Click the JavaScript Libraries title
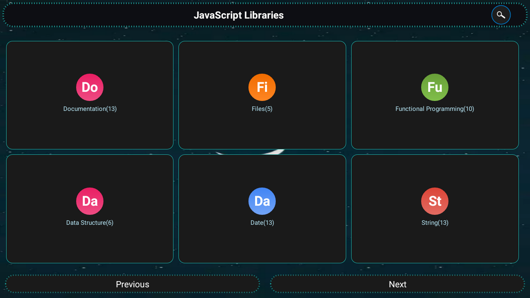530x298 pixels. pyautogui.click(x=239, y=15)
